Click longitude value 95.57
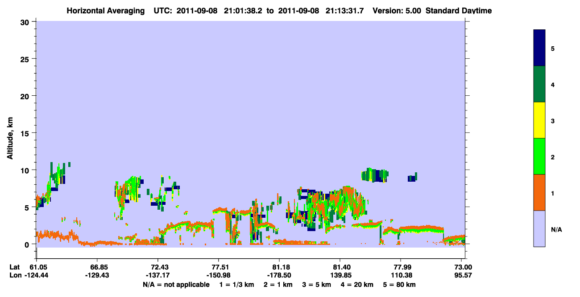The image size is (580, 297). pos(463,276)
